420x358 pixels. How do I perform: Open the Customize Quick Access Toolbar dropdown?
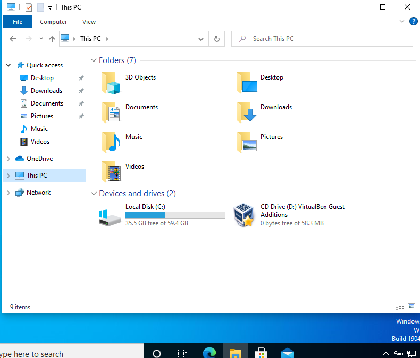[50, 8]
